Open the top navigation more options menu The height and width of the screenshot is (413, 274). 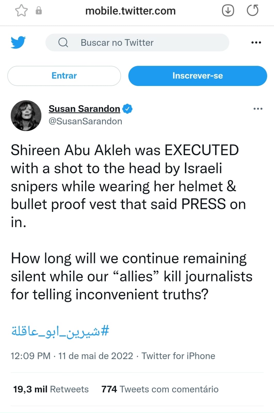click(256, 43)
